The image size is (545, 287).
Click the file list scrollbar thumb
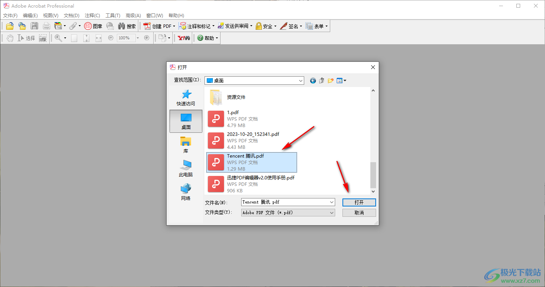pos(373,175)
